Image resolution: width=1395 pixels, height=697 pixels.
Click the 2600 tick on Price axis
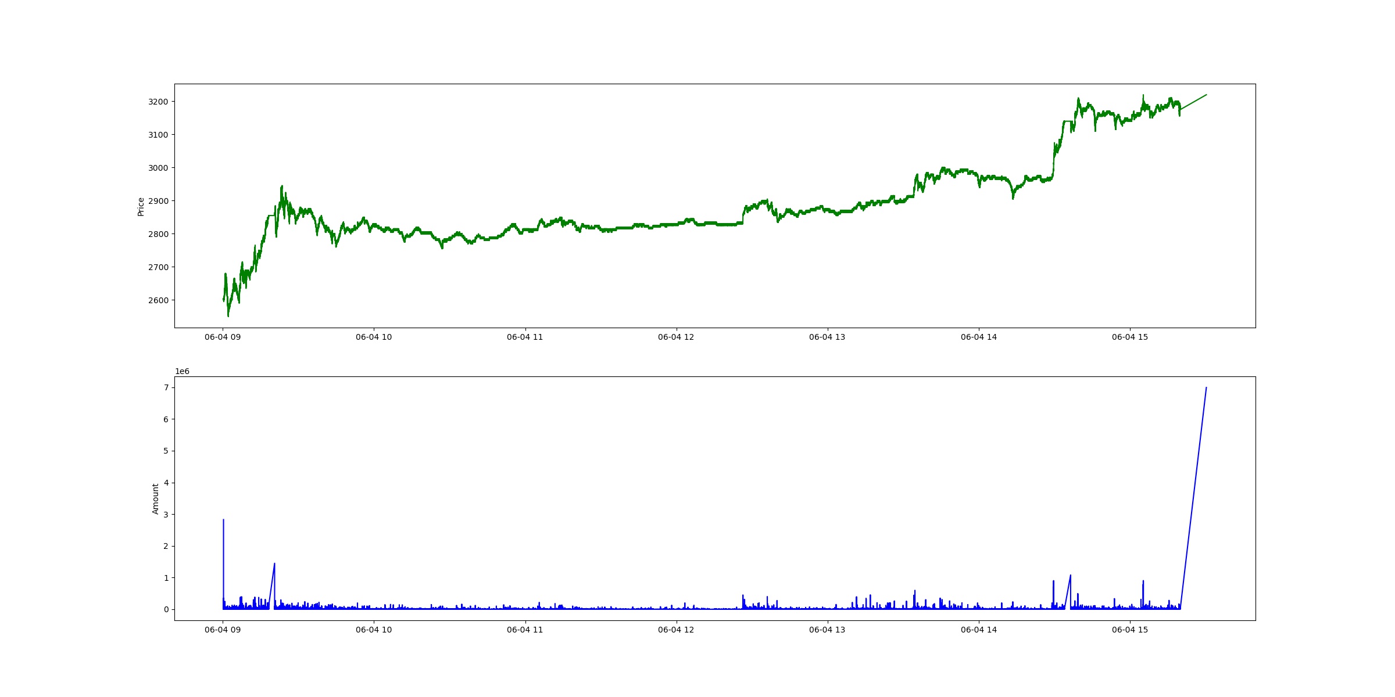158,300
